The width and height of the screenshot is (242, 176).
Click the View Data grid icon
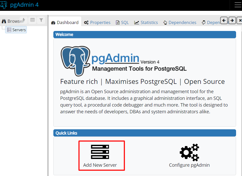tap(32, 20)
